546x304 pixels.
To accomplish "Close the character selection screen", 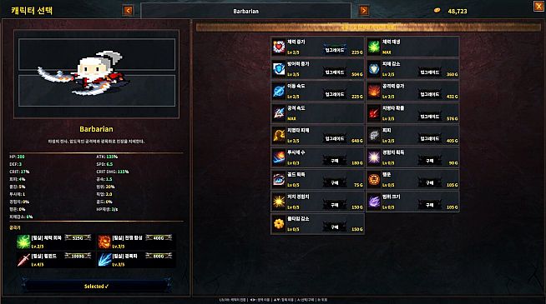I will [538, 7].
